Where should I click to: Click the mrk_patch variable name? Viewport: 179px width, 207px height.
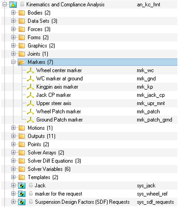pos(148,111)
